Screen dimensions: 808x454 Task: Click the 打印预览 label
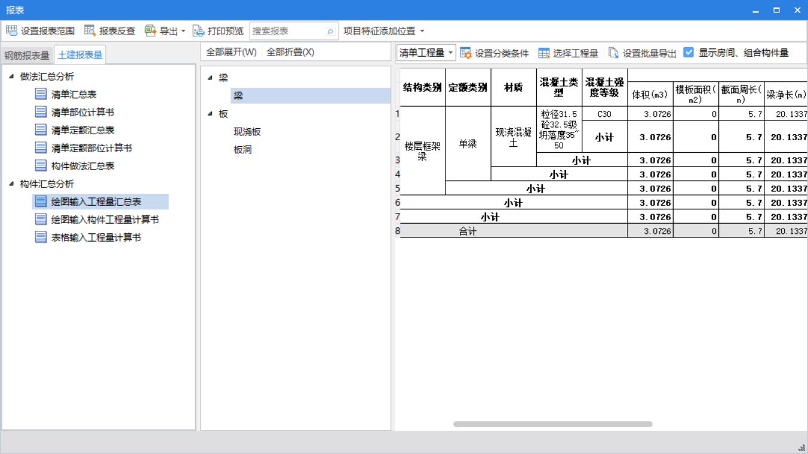225,31
